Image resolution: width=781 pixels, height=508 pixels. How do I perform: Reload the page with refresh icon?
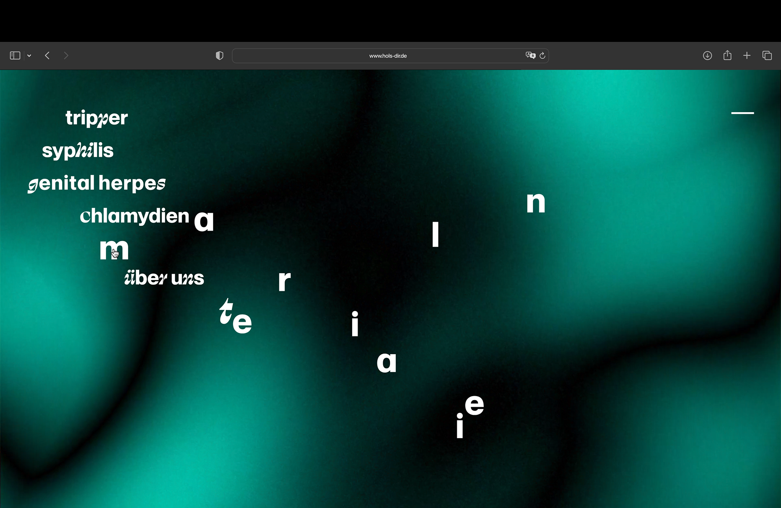(x=542, y=56)
